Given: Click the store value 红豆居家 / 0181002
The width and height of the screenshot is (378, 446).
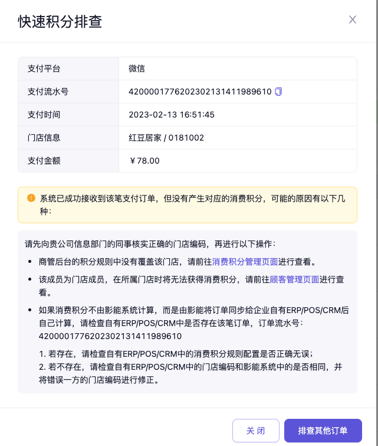Looking at the screenshot, I should (166, 138).
